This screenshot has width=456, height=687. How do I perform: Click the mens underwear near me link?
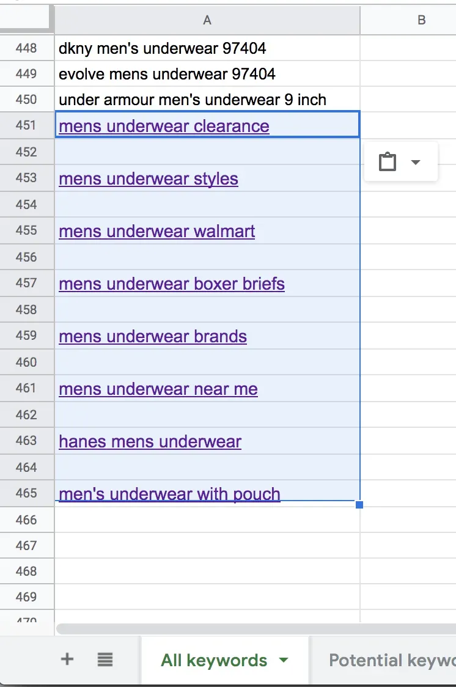point(158,389)
